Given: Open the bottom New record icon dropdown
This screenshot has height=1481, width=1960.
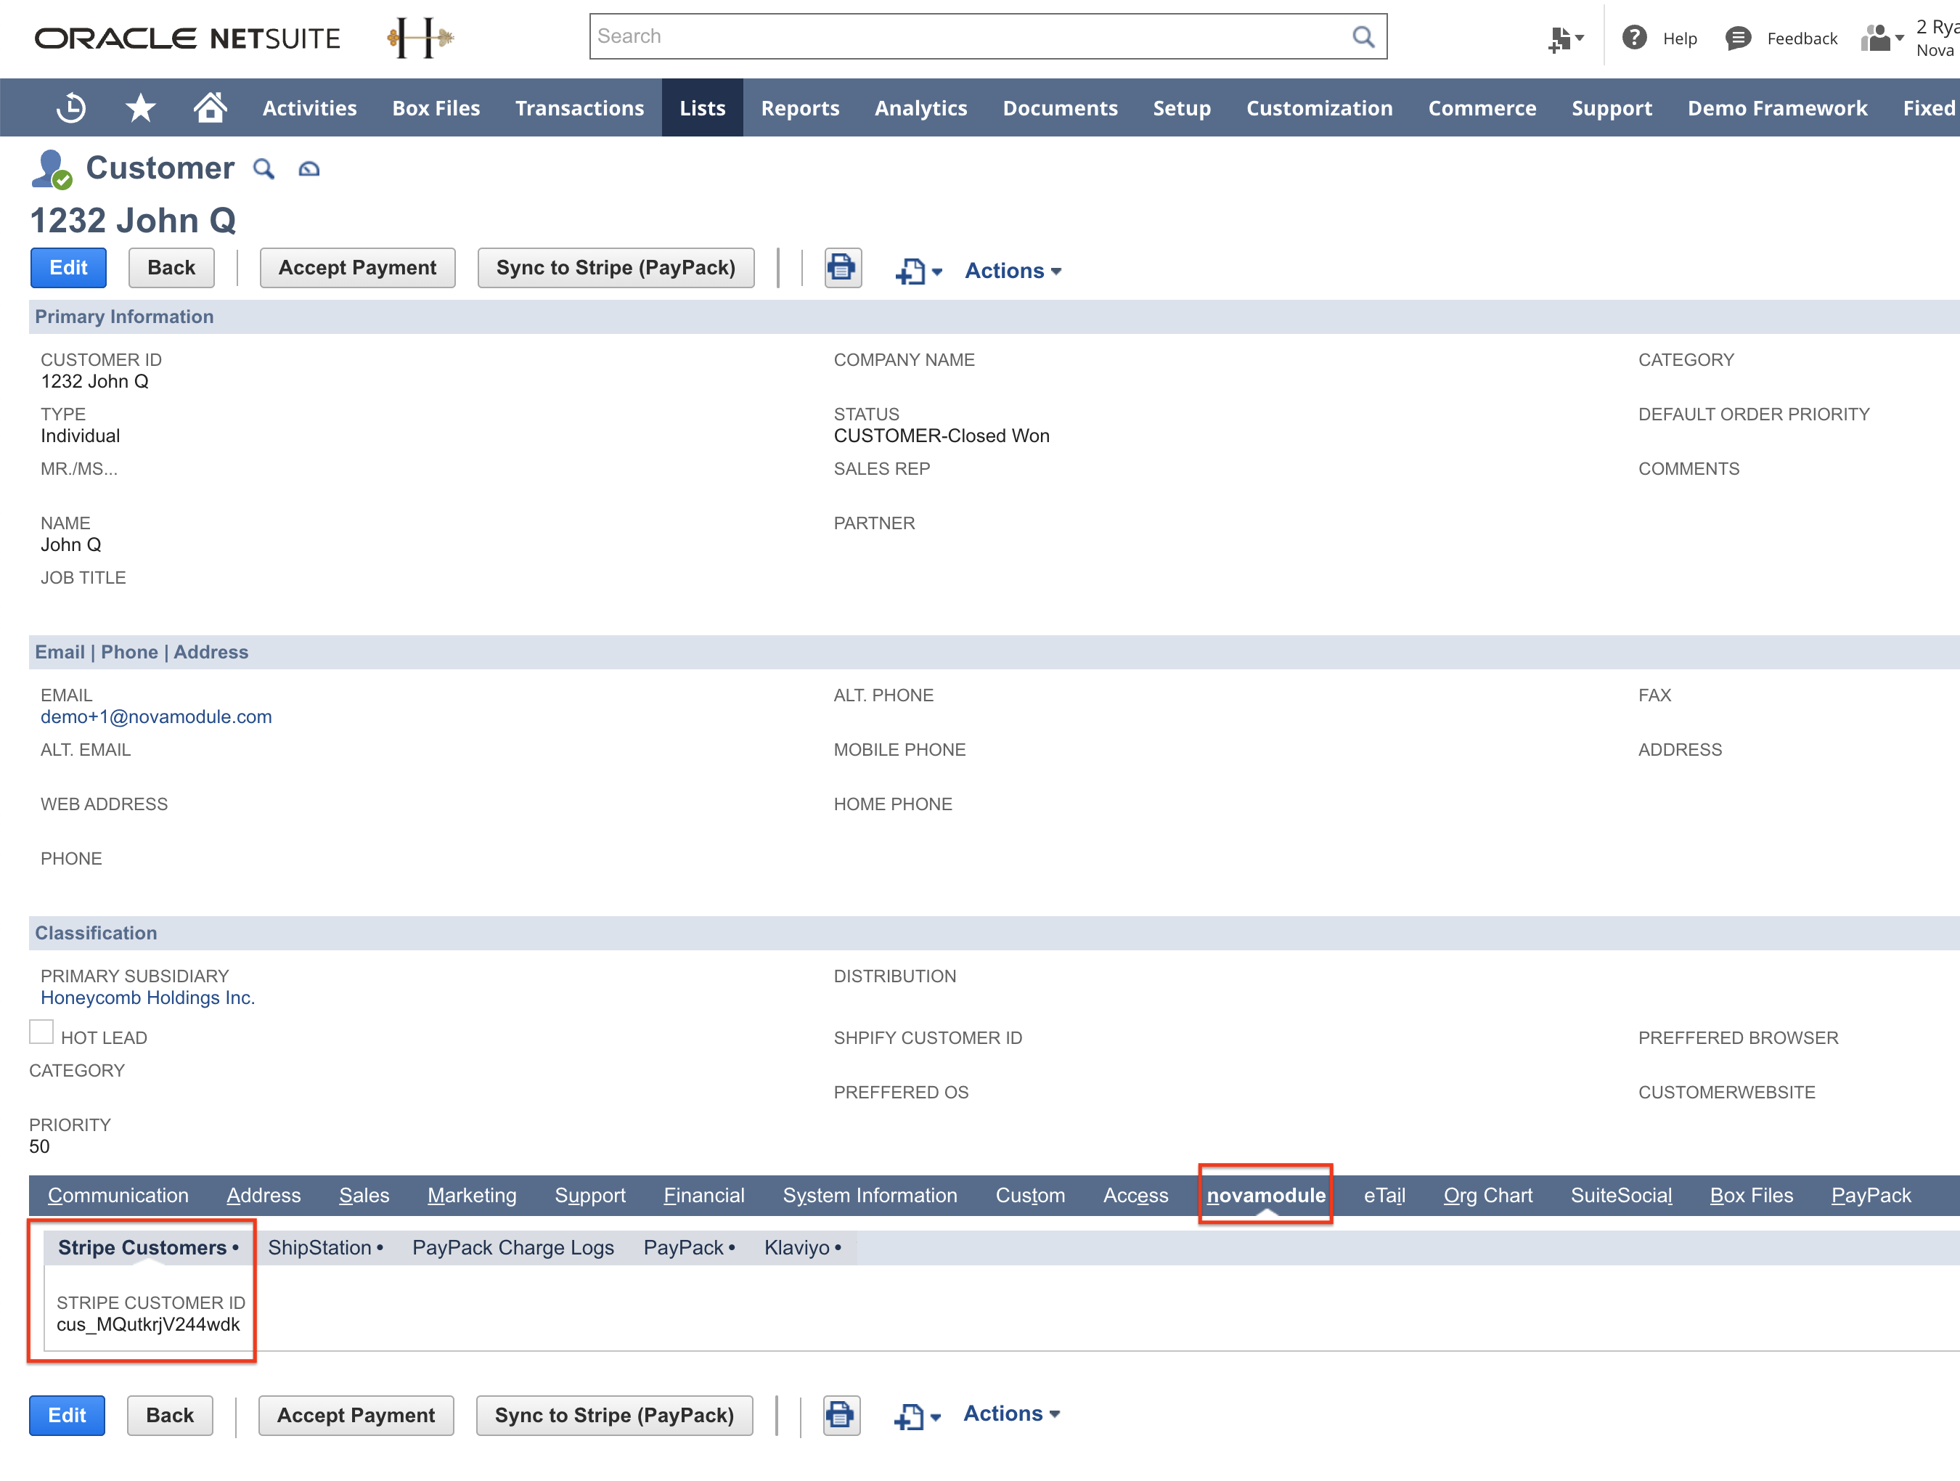Looking at the screenshot, I should 916,1416.
